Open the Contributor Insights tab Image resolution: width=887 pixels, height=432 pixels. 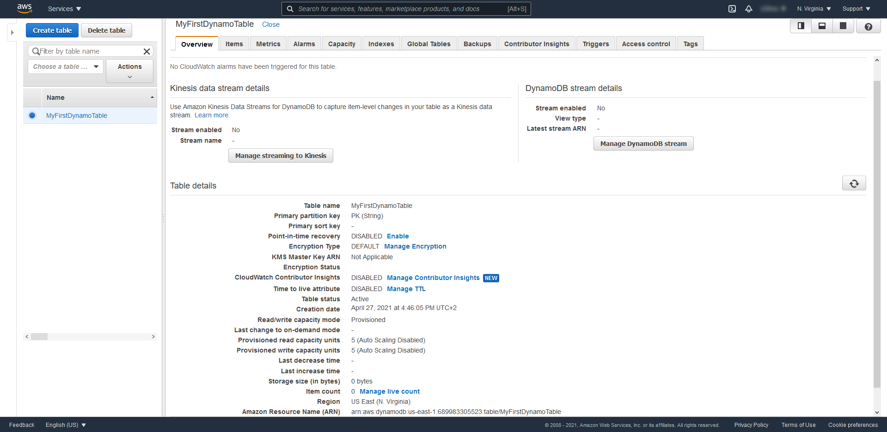point(537,44)
